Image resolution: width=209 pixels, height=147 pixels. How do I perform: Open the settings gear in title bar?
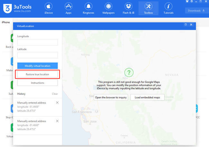192,1
